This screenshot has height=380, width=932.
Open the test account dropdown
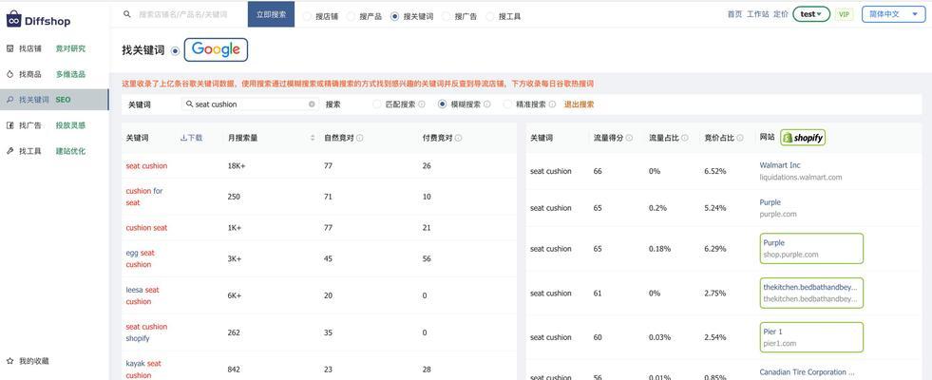[811, 14]
